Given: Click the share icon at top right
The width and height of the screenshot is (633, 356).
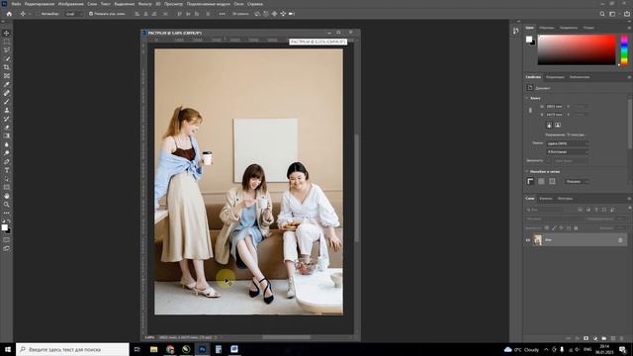Looking at the screenshot, I should (627, 14).
